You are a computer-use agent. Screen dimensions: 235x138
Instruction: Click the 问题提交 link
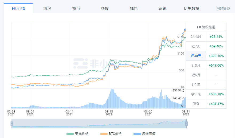[x=223, y=9]
